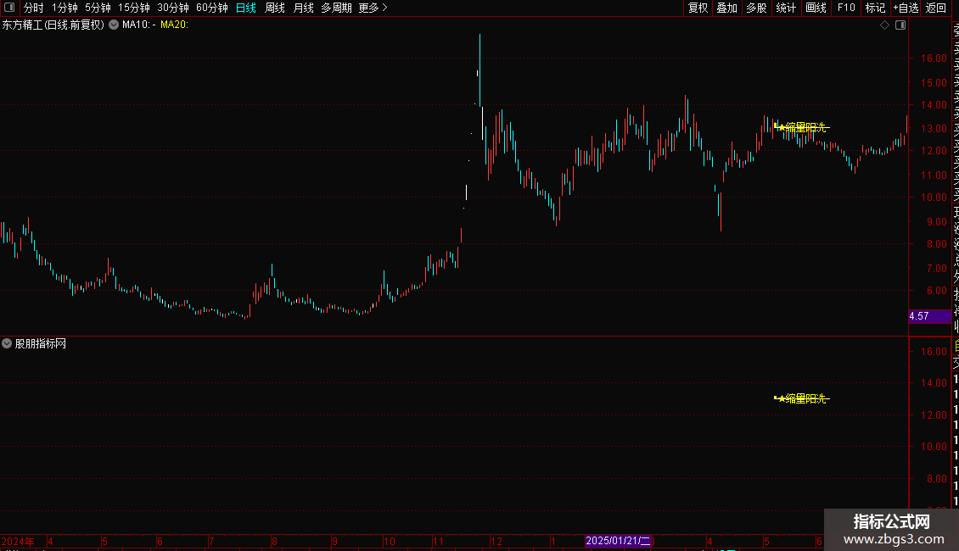Switch to 周线 weekly chart
This screenshot has height=551, width=959.
[275, 8]
